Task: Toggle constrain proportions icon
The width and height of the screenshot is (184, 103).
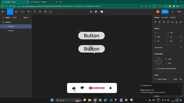Action: [x=181, y=37]
